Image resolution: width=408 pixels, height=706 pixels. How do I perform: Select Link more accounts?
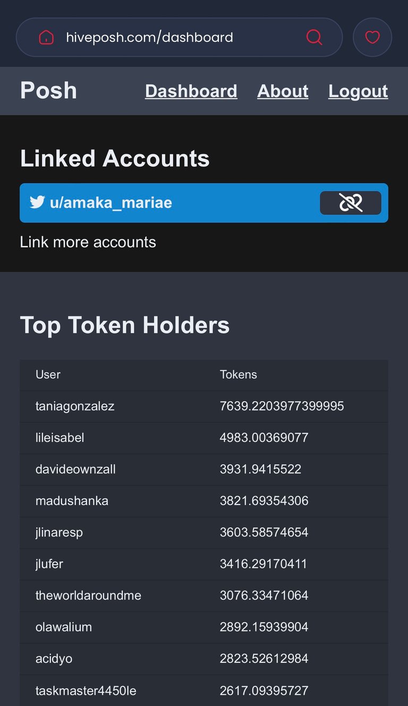coord(88,242)
